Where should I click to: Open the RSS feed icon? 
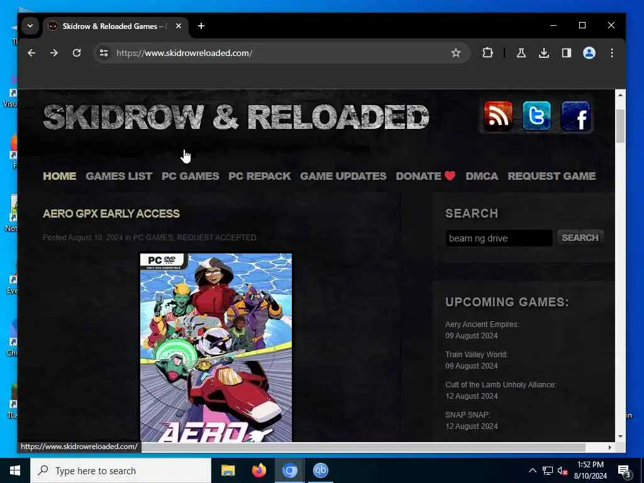coord(498,116)
